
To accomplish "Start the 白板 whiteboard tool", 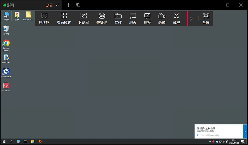I will pyautogui.click(x=147, y=19).
